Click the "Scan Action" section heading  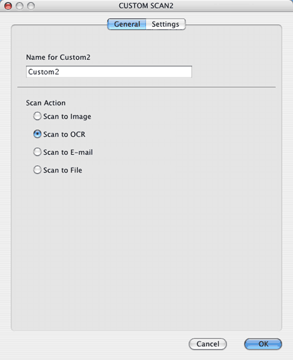coord(46,103)
